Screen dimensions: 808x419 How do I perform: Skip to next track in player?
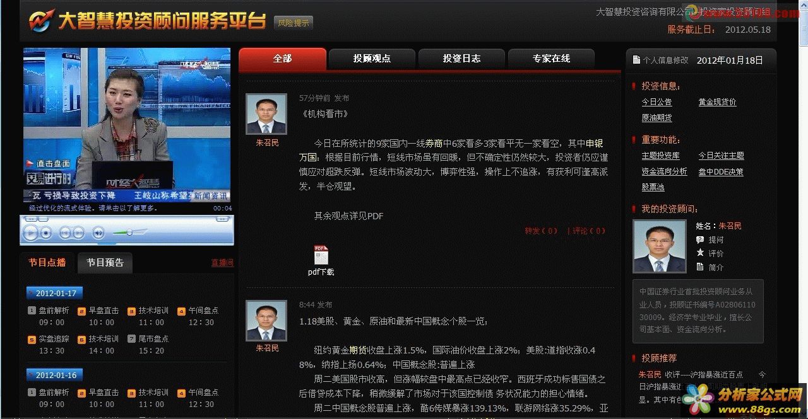click(x=78, y=233)
